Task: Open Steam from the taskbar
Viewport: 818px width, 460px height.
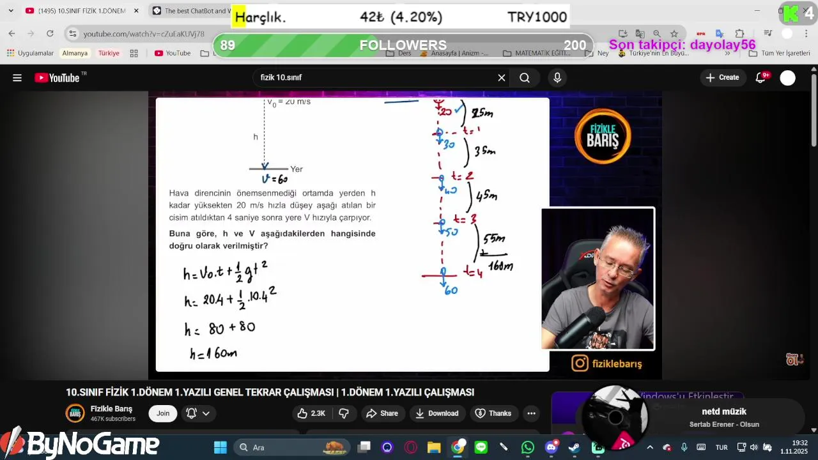Action: point(575,447)
